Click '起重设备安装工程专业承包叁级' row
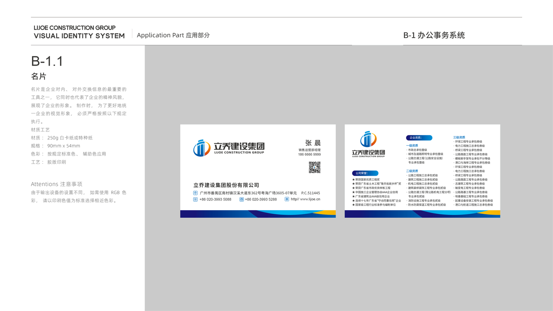Image resolution: width=553 pixels, height=311 pixels. click(x=473, y=201)
